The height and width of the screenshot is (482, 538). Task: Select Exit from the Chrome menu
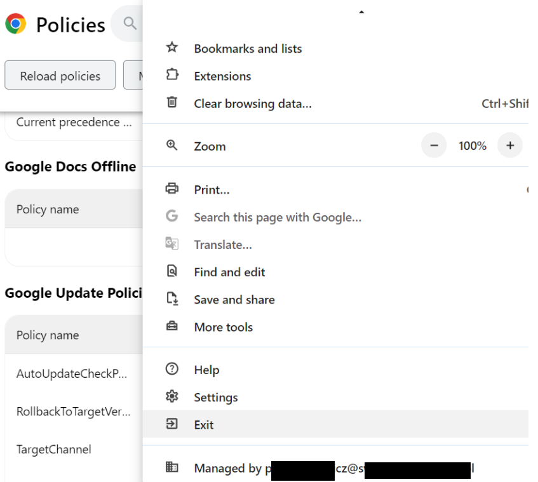click(335, 424)
